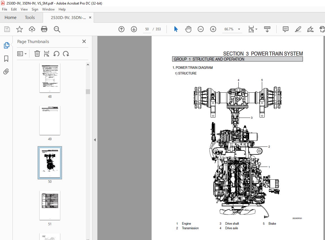Click the 'Drive shaft' legend label
This screenshot has width=325, height=240.
(x=232, y=224)
